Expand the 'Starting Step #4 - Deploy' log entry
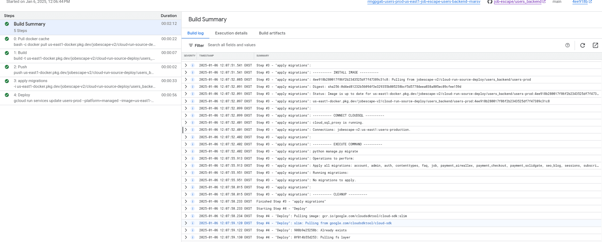 point(186,209)
